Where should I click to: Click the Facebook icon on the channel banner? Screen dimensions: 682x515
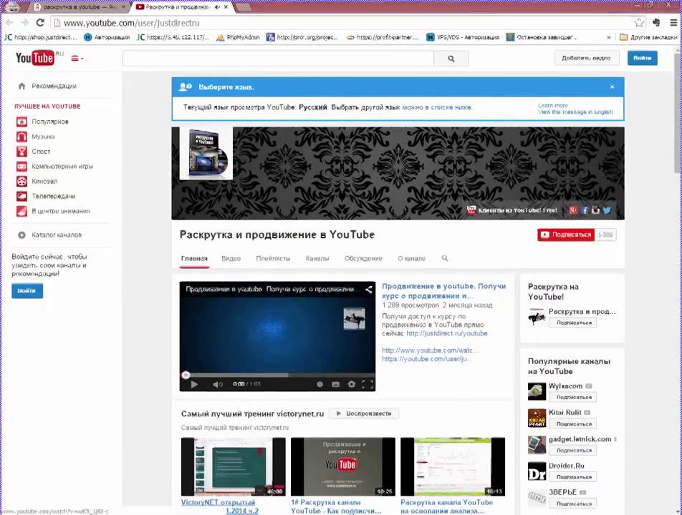[585, 210]
